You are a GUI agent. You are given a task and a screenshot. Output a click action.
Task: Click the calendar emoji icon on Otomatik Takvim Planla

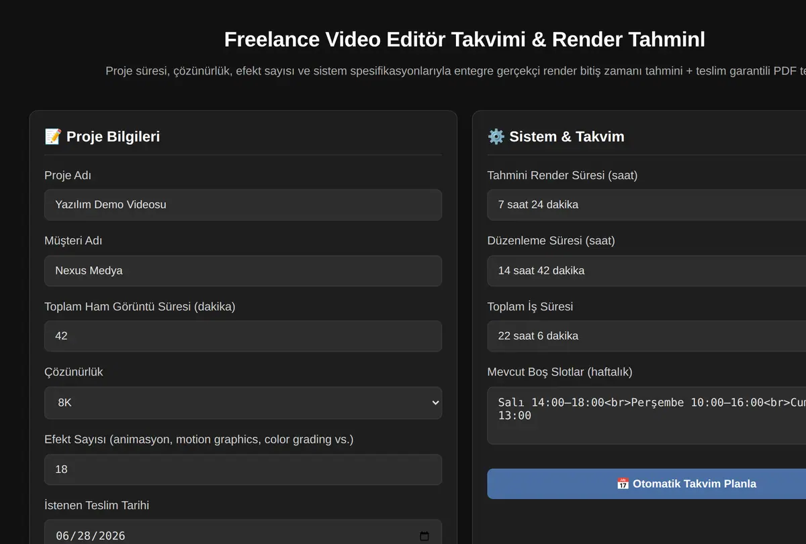(x=623, y=484)
